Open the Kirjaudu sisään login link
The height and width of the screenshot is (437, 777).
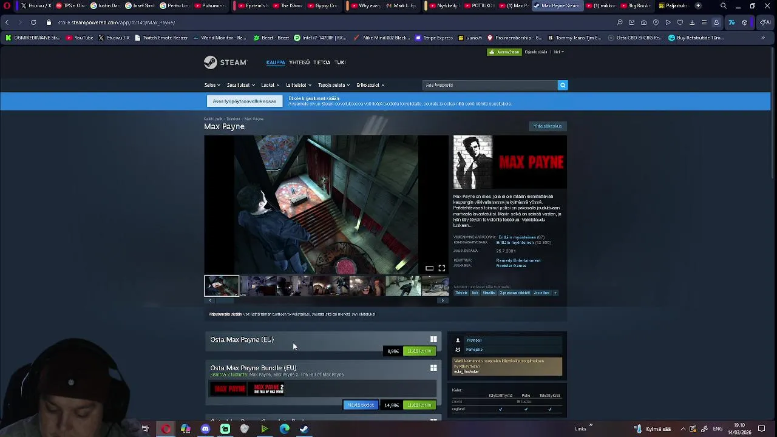coord(536,52)
